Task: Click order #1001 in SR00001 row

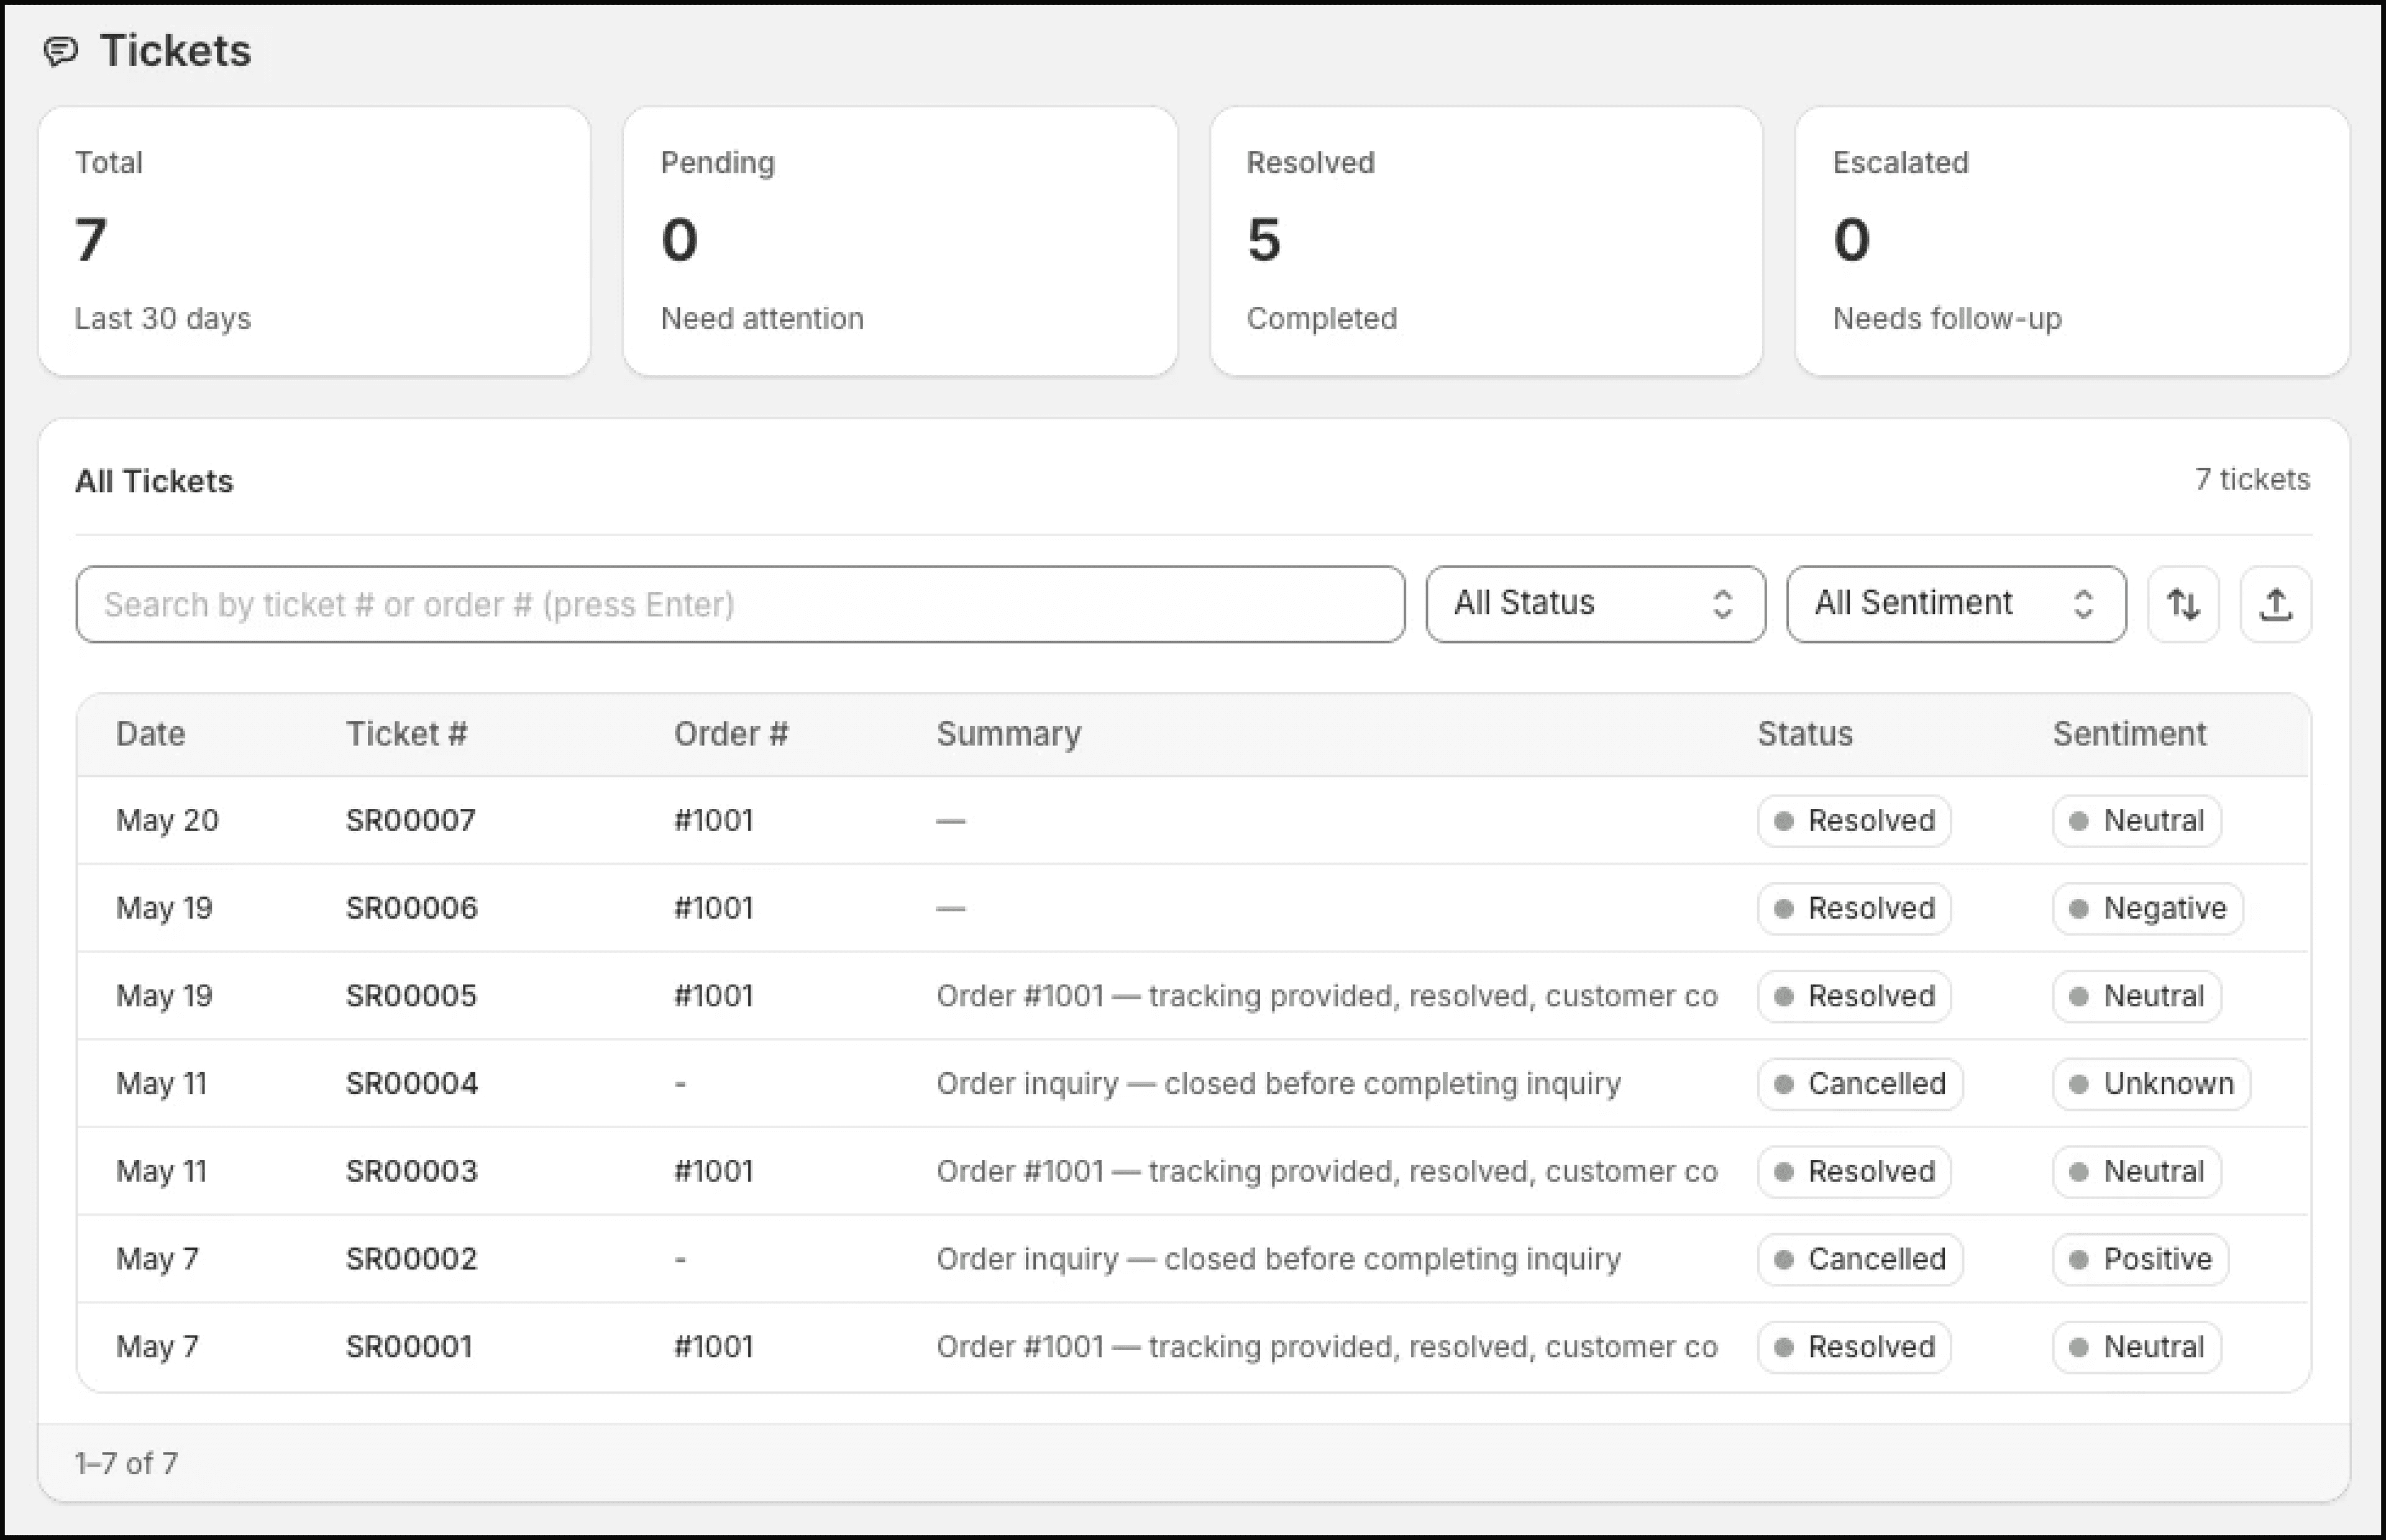Action: coord(713,1347)
